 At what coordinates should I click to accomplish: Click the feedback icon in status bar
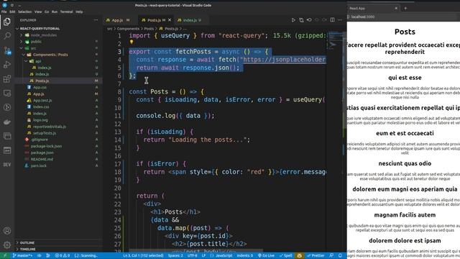pyautogui.click(x=331, y=255)
